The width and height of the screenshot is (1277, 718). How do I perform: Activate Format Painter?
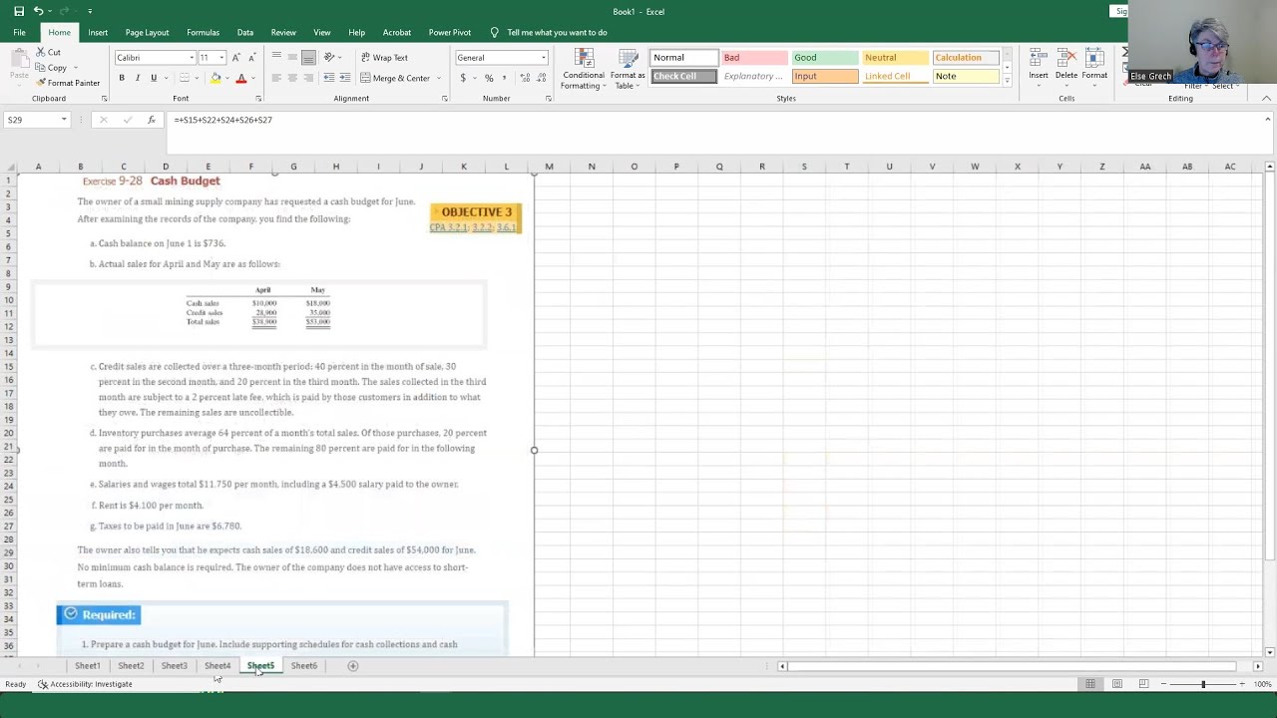point(68,83)
